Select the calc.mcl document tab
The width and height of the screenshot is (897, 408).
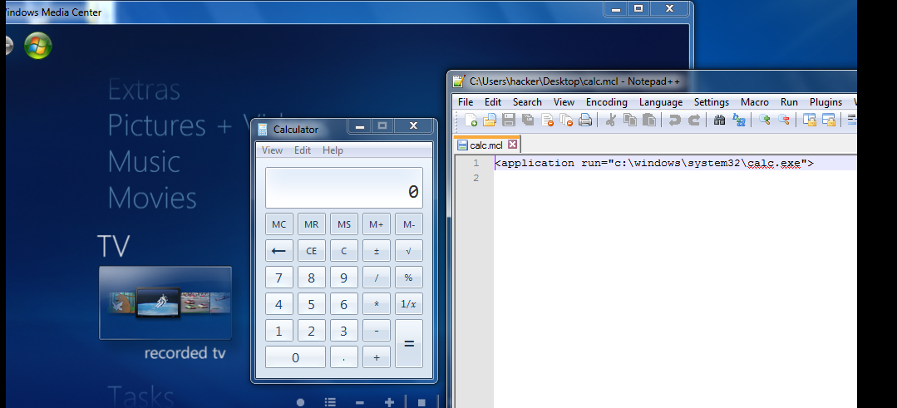tap(487, 145)
